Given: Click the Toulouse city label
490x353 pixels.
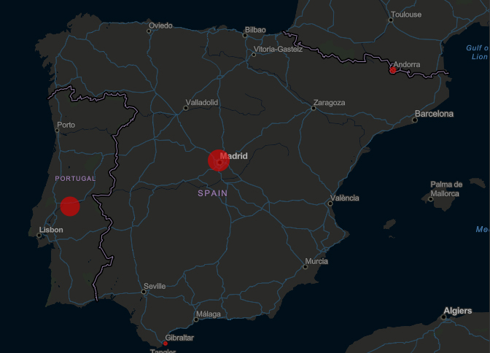Looking at the screenshot, I should [406, 15].
